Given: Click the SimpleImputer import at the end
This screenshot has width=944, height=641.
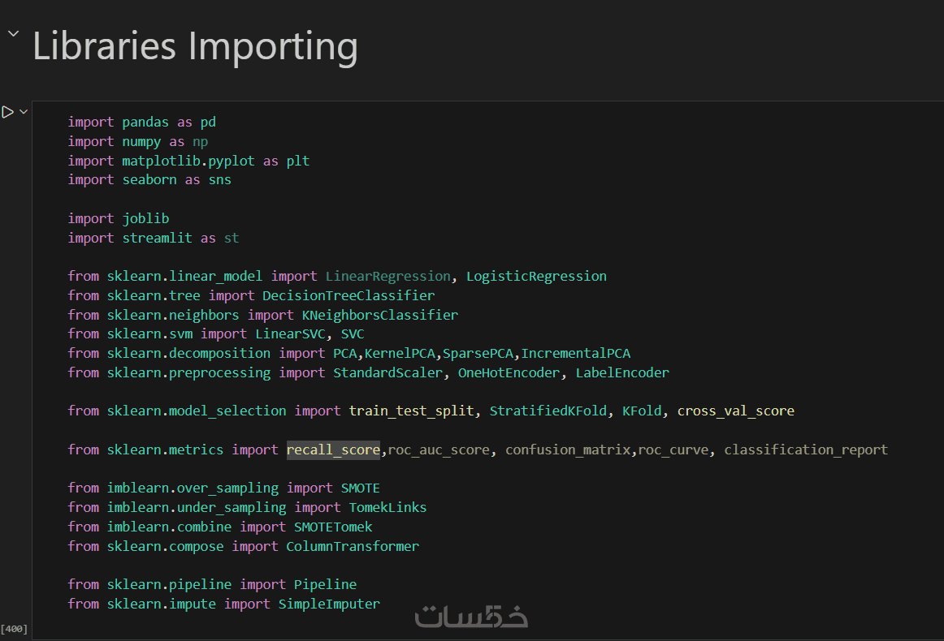Looking at the screenshot, I should (329, 604).
